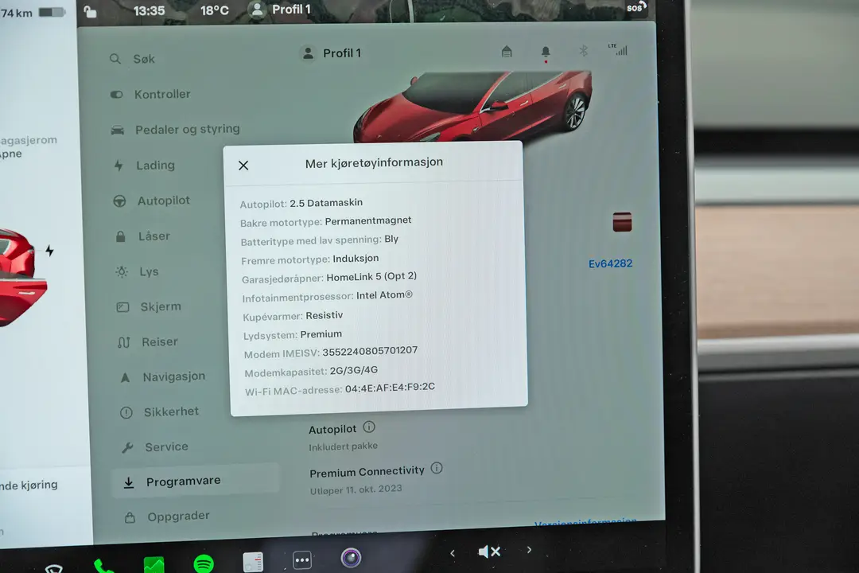Tap the Kontroller toggle icon
This screenshot has height=573, width=859.
coord(116,95)
